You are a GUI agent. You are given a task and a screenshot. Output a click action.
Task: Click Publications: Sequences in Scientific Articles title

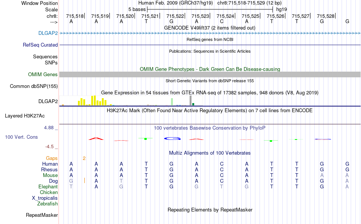tap(210, 51)
